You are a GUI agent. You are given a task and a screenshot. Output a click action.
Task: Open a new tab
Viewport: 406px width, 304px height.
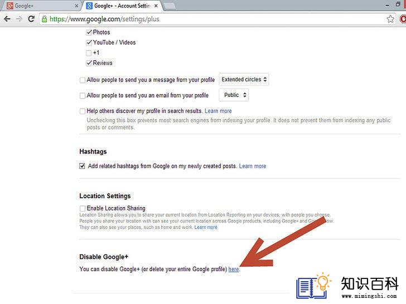tap(170, 6)
